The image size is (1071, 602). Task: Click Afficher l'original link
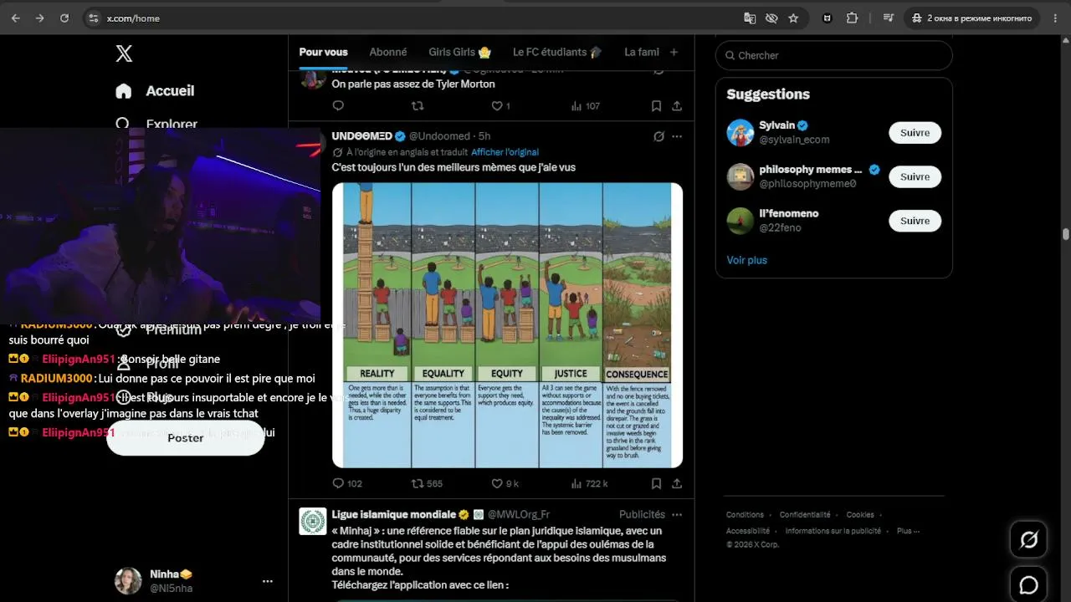point(505,152)
